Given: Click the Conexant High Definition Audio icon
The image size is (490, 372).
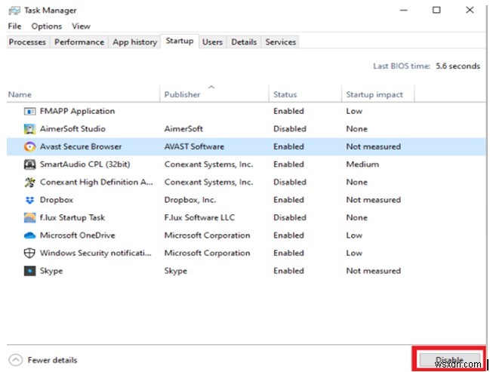Looking at the screenshot, I should 29,182.
